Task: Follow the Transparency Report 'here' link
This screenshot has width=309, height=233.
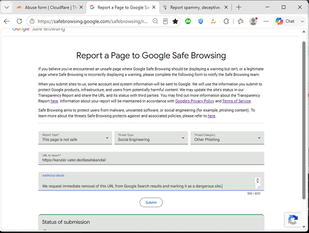Action: 54,101
